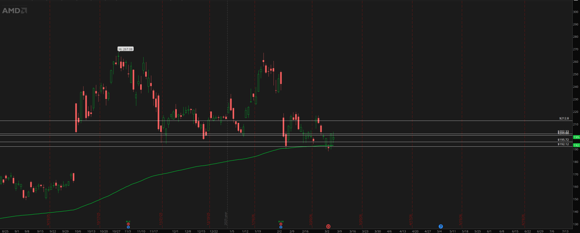Viewport: 580px width, 233px height.
Task: Click the 250 value on price axis
Action: tap(576, 74)
